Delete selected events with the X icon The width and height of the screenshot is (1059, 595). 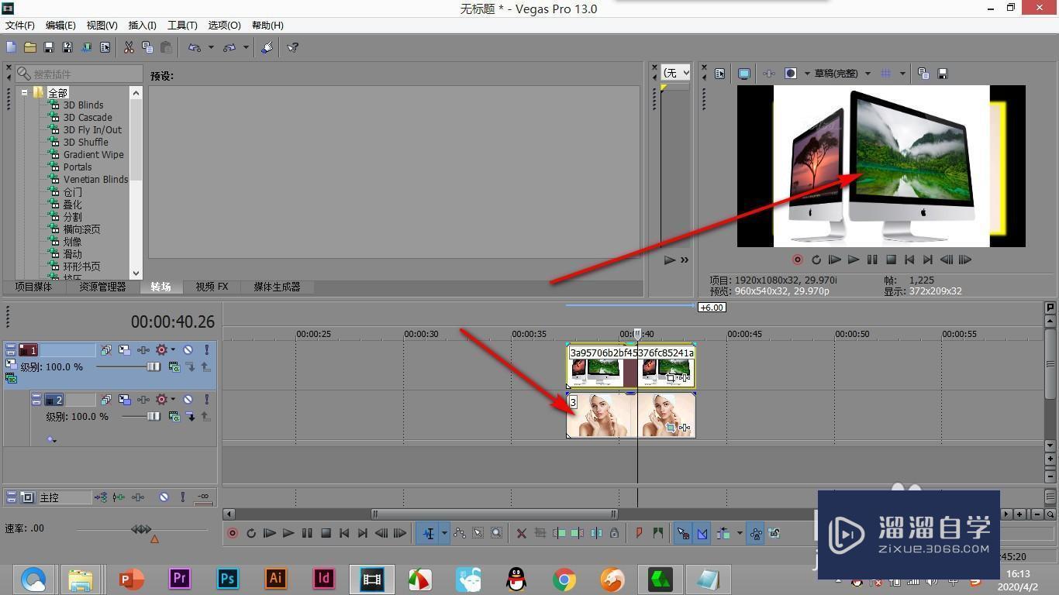[522, 533]
